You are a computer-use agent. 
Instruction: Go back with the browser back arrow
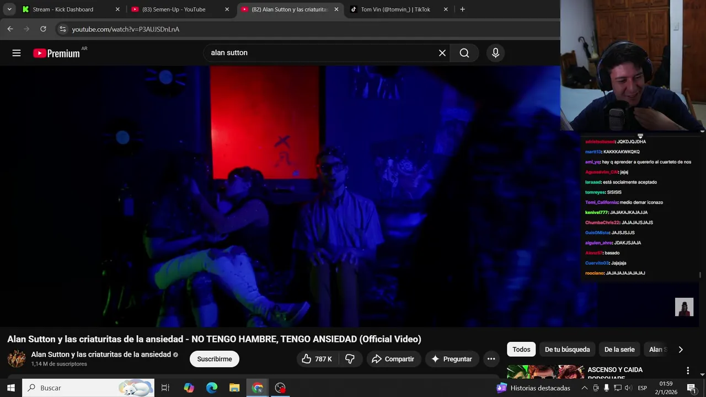pyautogui.click(x=10, y=29)
